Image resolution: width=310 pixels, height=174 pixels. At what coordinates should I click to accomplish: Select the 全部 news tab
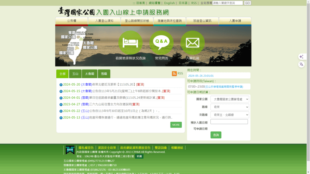[62, 74]
